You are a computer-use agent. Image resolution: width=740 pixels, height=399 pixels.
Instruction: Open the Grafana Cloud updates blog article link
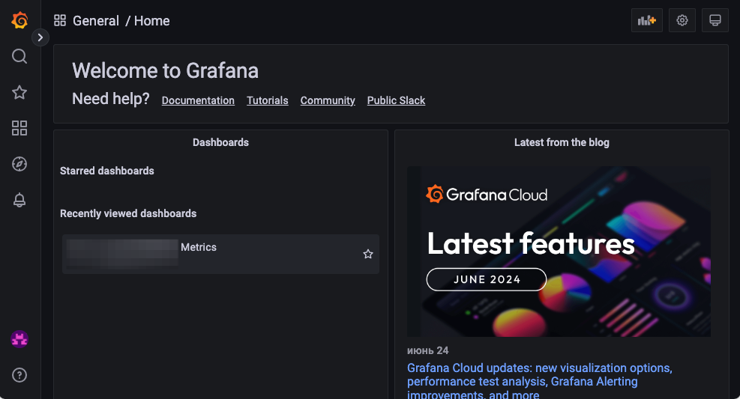pyautogui.click(x=539, y=381)
